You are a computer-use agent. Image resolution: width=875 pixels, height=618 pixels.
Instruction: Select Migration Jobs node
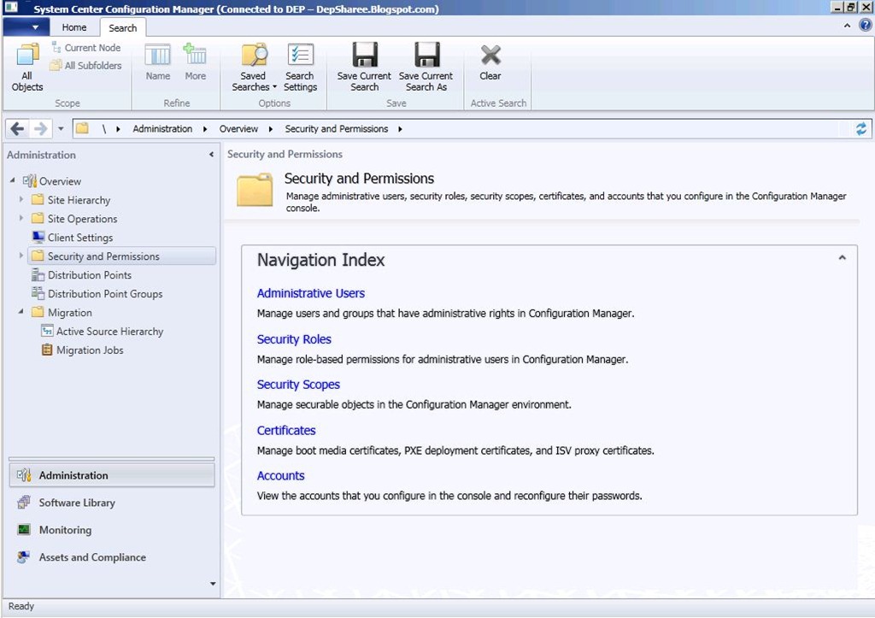(83, 350)
